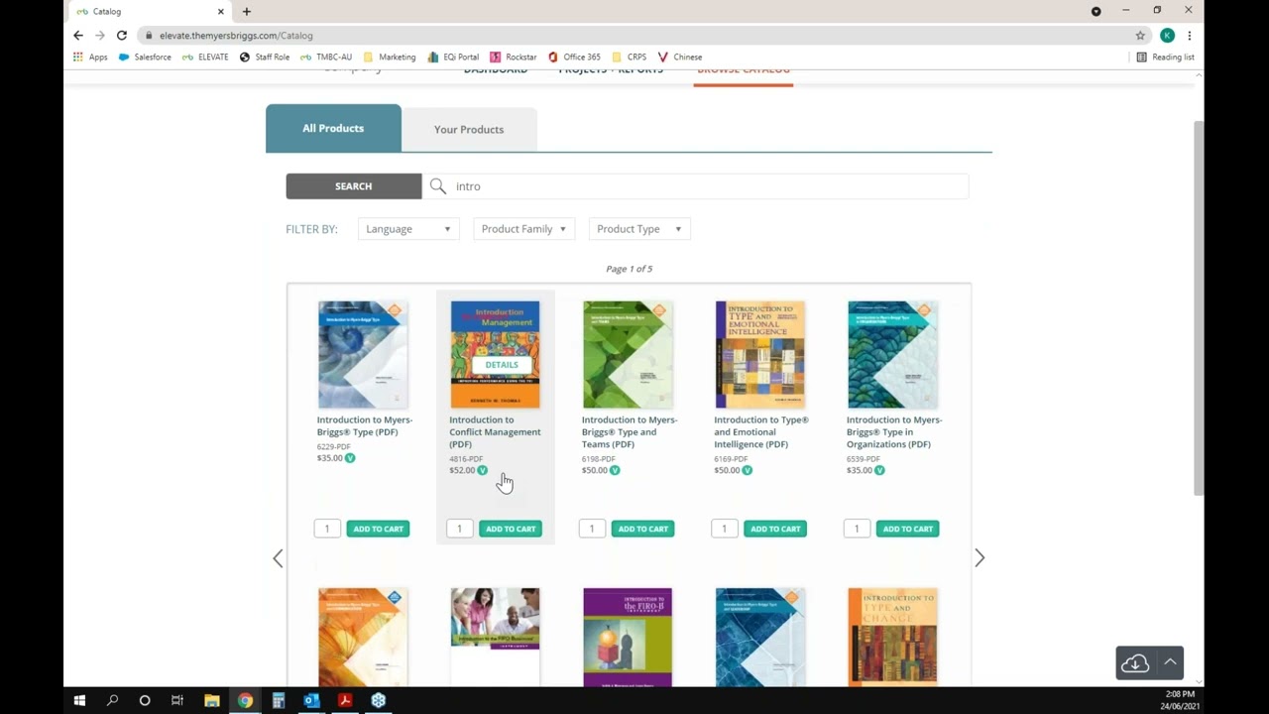Click the cloud download widget icon
Screen dimensions: 1269x714
1135,662
